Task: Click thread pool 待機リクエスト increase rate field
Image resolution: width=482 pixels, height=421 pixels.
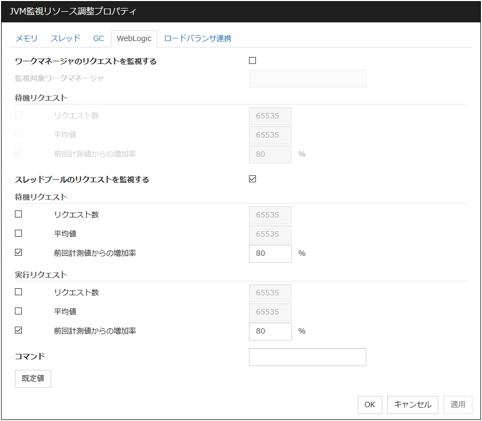Action: click(x=270, y=254)
